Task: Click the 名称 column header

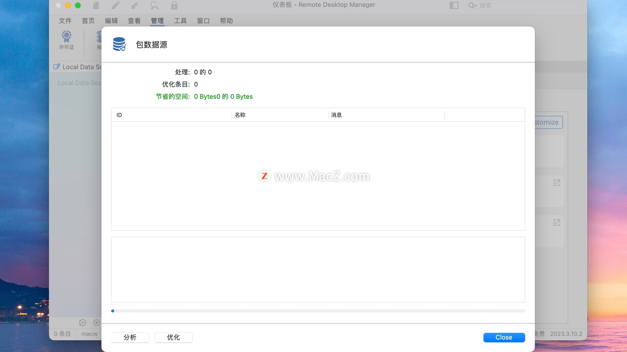Action: coord(240,115)
